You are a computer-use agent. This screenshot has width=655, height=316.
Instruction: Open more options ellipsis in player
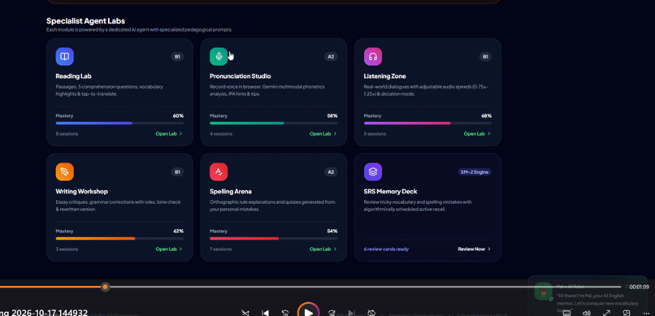click(x=646, y=313)
